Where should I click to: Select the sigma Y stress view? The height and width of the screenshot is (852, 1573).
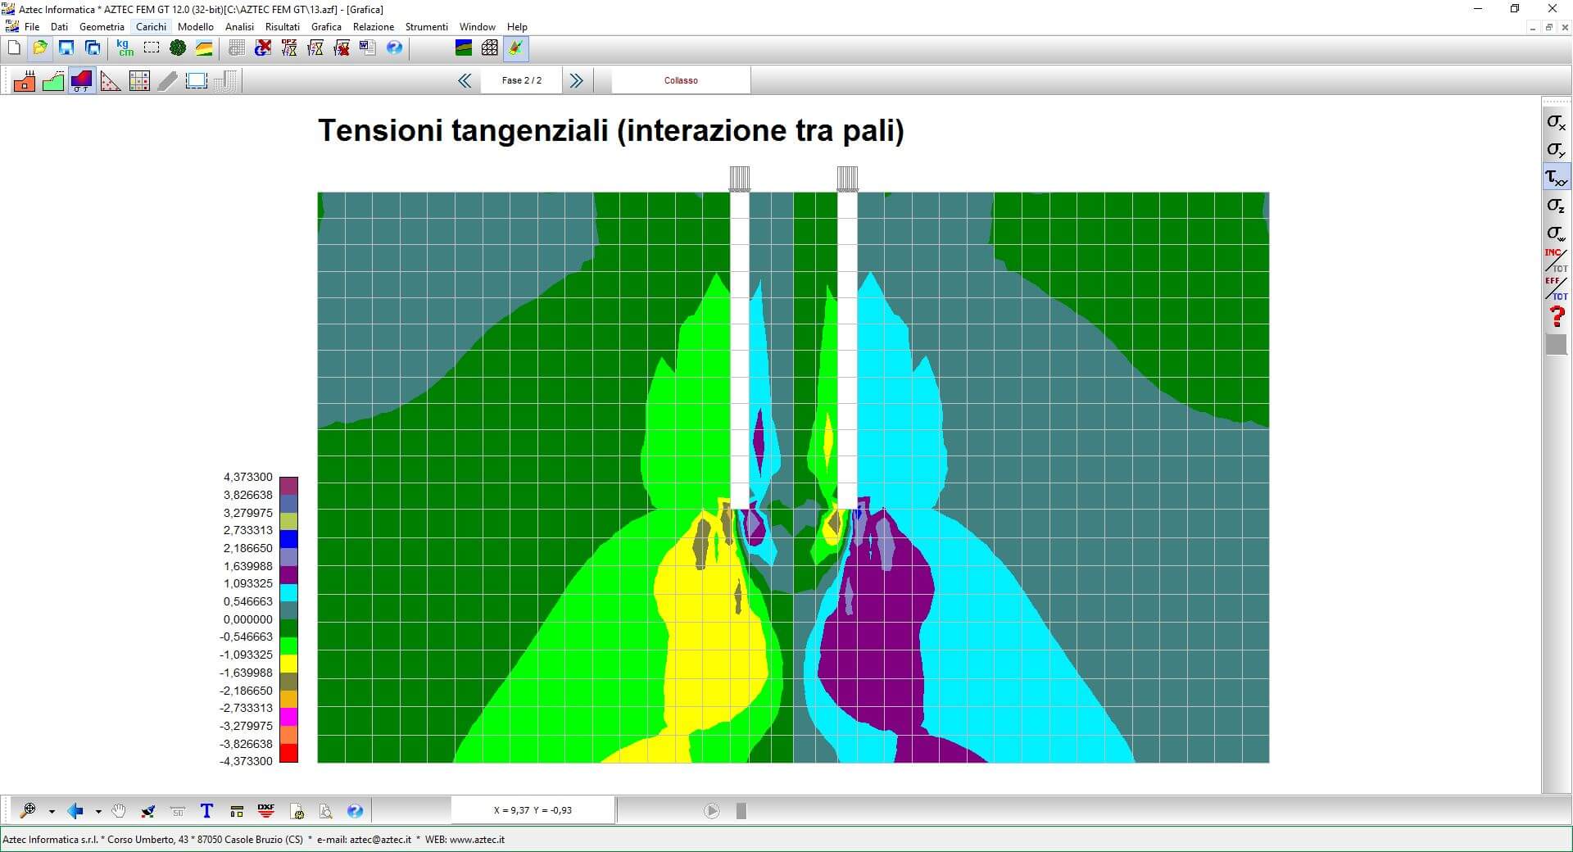coord(1555,150)
